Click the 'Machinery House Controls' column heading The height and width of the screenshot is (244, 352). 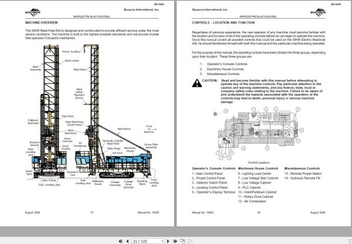coord(258,168)
